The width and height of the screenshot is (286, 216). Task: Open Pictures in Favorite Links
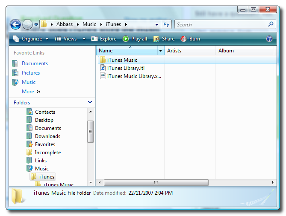coord(31,73)
